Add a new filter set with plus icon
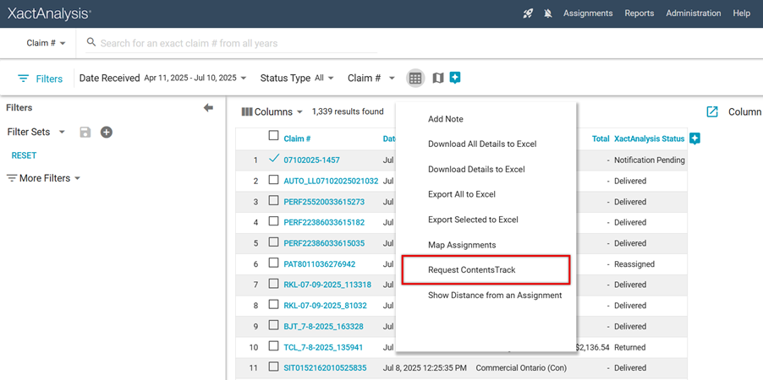 click(x=107, y=132)
